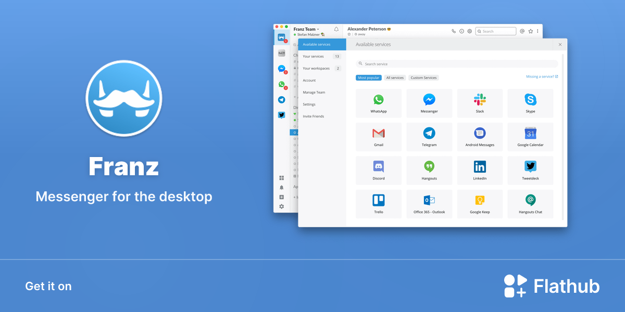Viewport: 625px width, 312px height.
Task: Add the Tweetdeck service tile
Action: pos(530,171)
